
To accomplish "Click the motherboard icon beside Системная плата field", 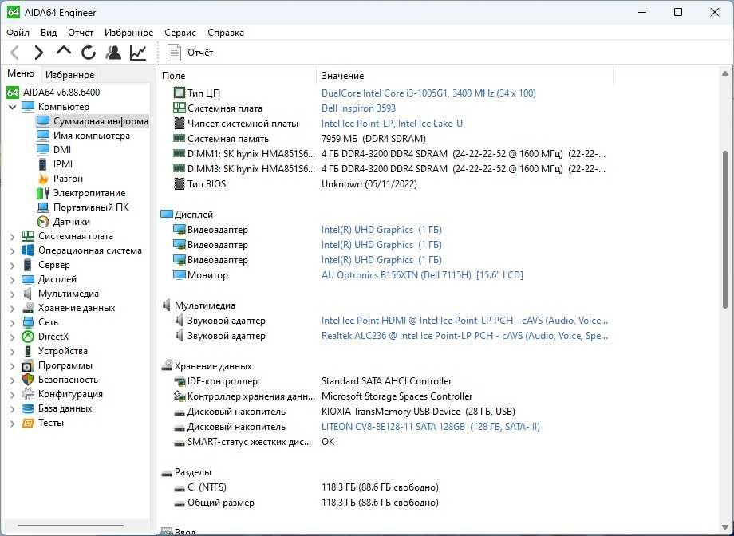I will [x=180, y=108].
